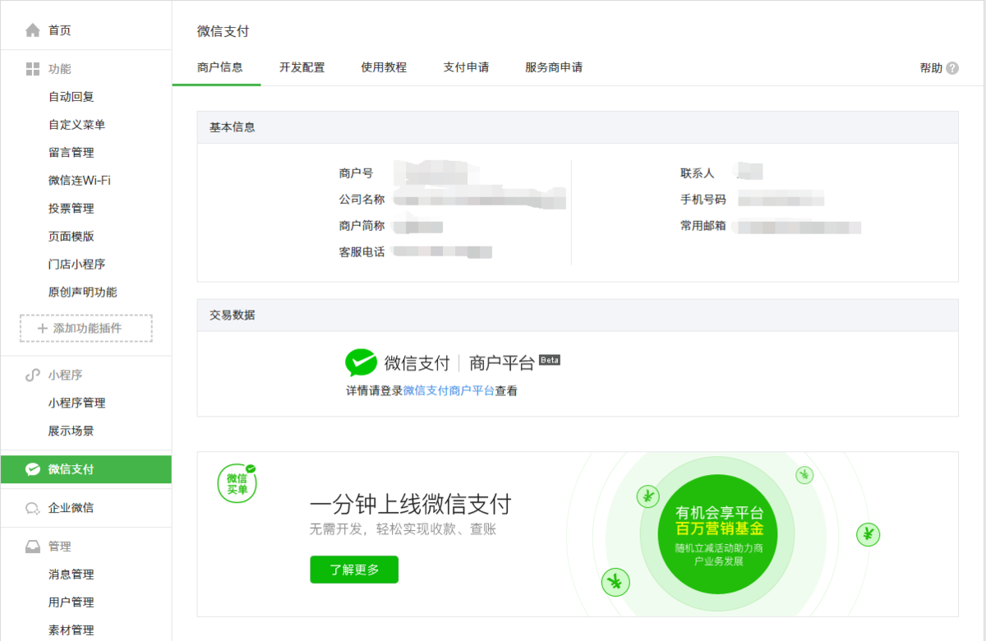The width and height of the screenshot is (986, 641).
Task: Click the 常用邮箱 label
Action: (x=703, y=225)
